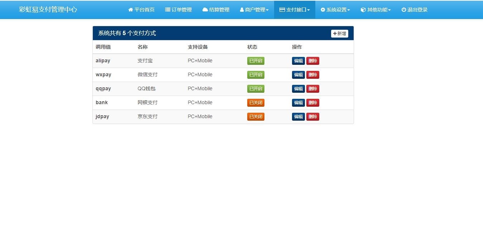Click 新增 to add a payment method

[x=339, y=34]
